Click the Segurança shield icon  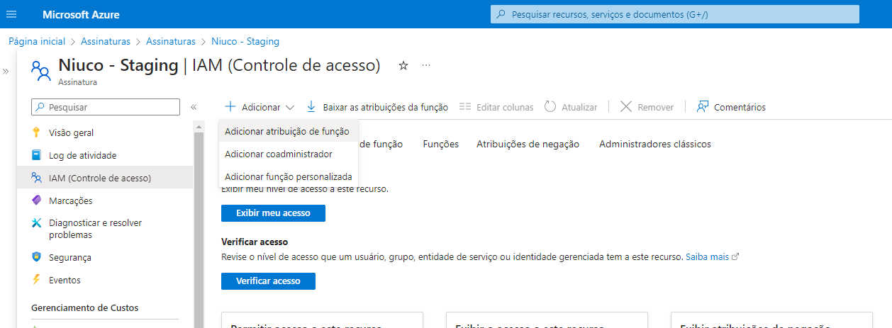coord(37,257)
